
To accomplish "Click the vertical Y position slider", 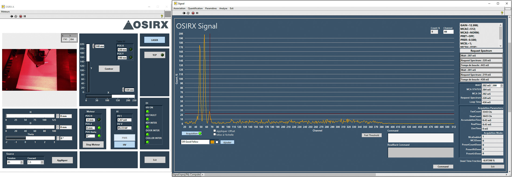I will pos(88,68).
